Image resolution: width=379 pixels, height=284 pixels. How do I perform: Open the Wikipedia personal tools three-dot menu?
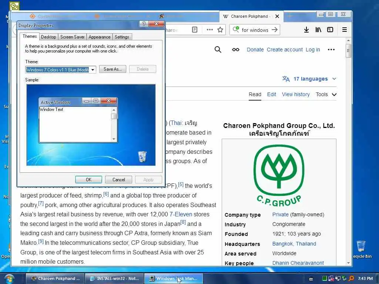click(x=331, y=50)
